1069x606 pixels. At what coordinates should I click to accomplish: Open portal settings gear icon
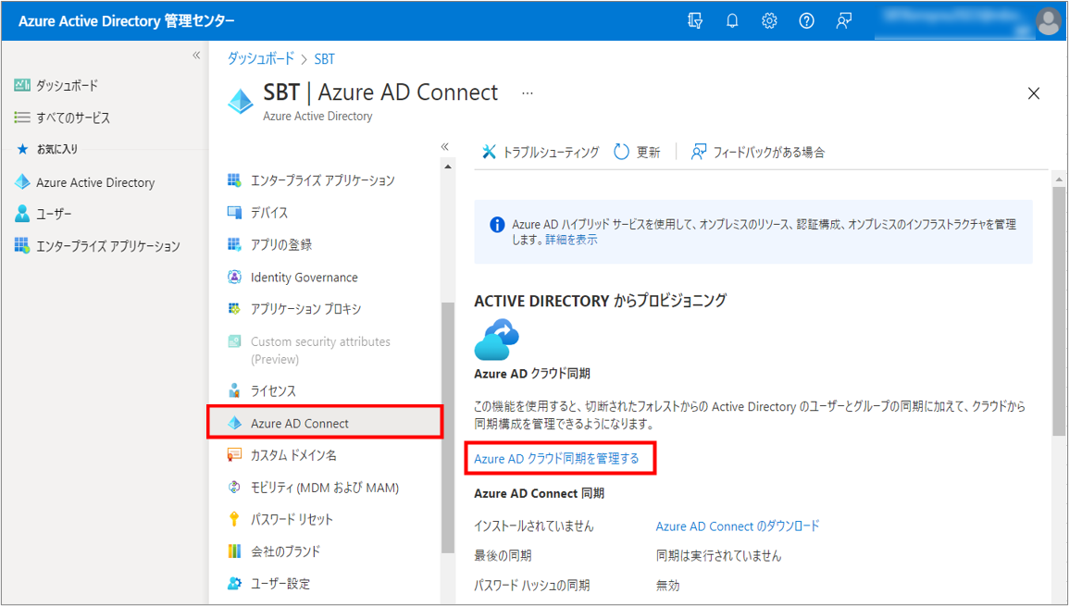(x=769, y=20)
